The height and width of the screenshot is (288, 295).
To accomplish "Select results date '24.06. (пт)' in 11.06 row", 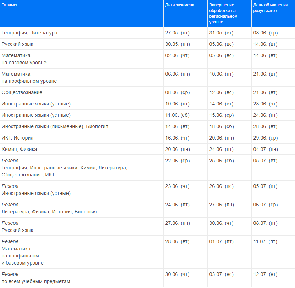I will point(273,115).
